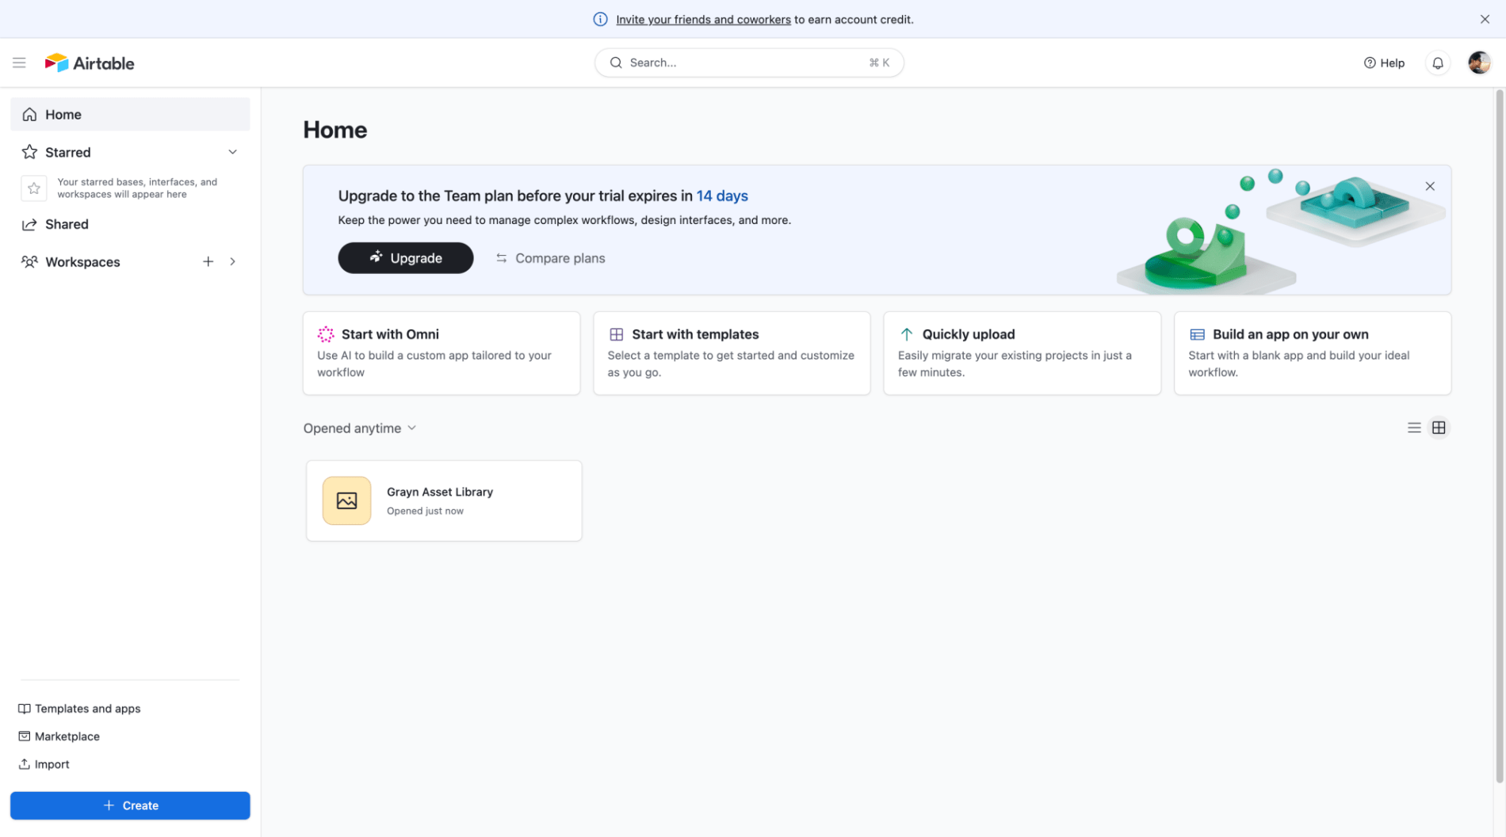This screenshot has height=837, width=1506.
Task: Switch to grid view
Action: 1439,428
